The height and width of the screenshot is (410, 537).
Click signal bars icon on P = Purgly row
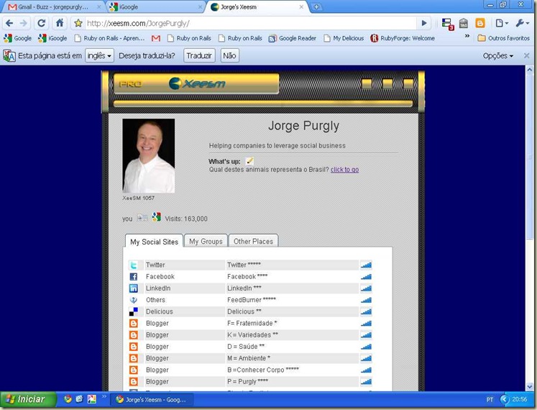click(x=366, y=381)
